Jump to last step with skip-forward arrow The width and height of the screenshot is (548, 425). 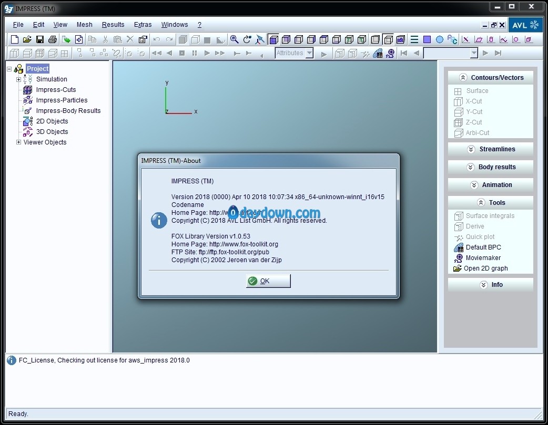click(498, 53)
